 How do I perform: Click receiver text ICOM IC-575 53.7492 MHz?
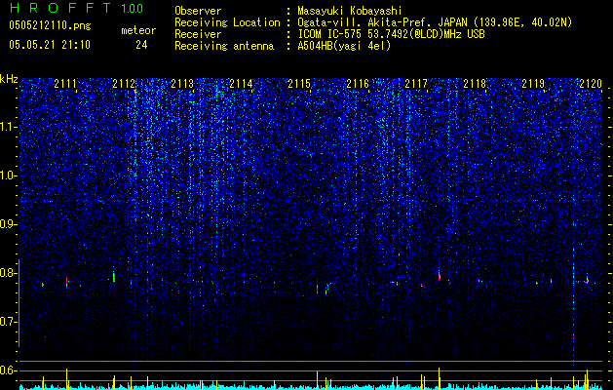click(x=391, y=34)
